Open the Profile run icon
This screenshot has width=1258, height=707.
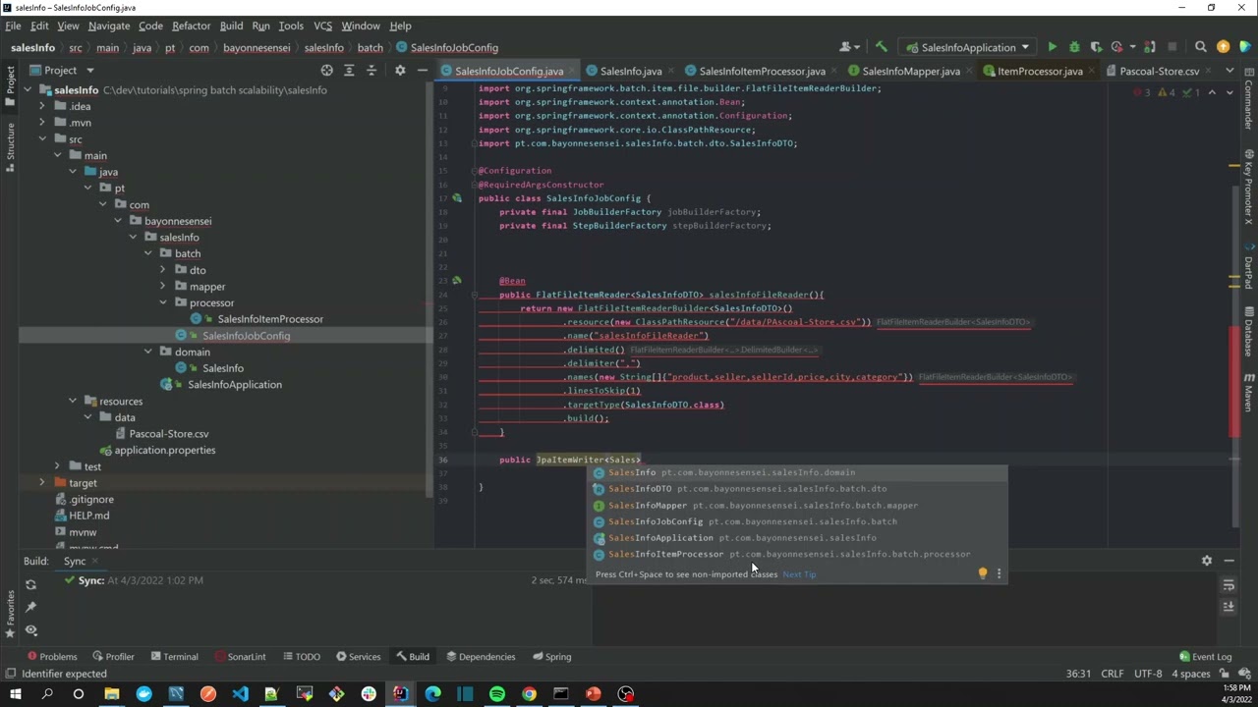tap(1118, 47)
